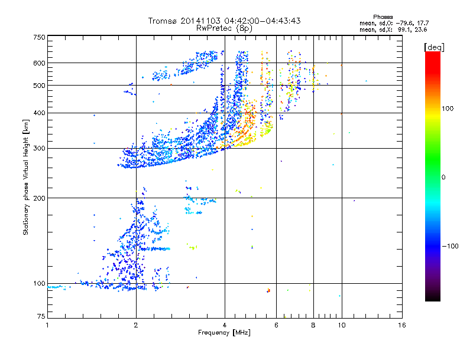Click the colorbar '100' tick label
The width and height of the screenshot is (473, 354).
click(448, 109)
